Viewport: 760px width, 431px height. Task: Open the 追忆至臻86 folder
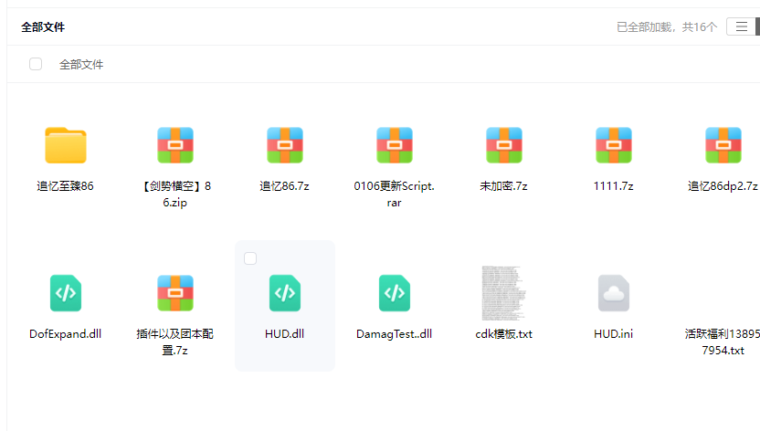click(x=65, y=145)
